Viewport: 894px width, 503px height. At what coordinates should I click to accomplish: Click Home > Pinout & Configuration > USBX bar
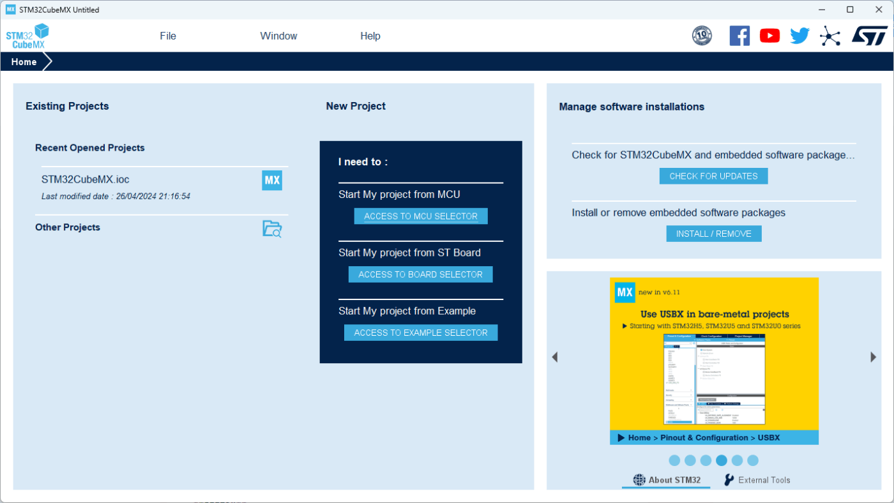[714, 438]
